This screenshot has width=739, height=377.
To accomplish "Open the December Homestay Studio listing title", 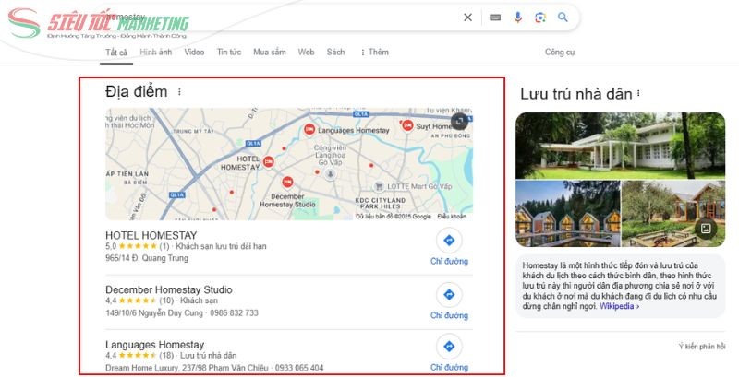I will point(169,289).
